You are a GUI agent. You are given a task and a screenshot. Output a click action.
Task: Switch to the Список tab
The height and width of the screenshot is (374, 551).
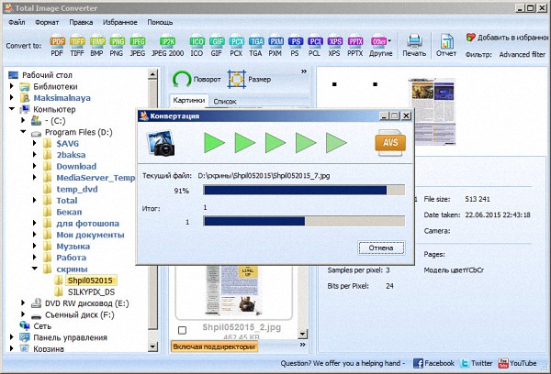tap(225, 102)
